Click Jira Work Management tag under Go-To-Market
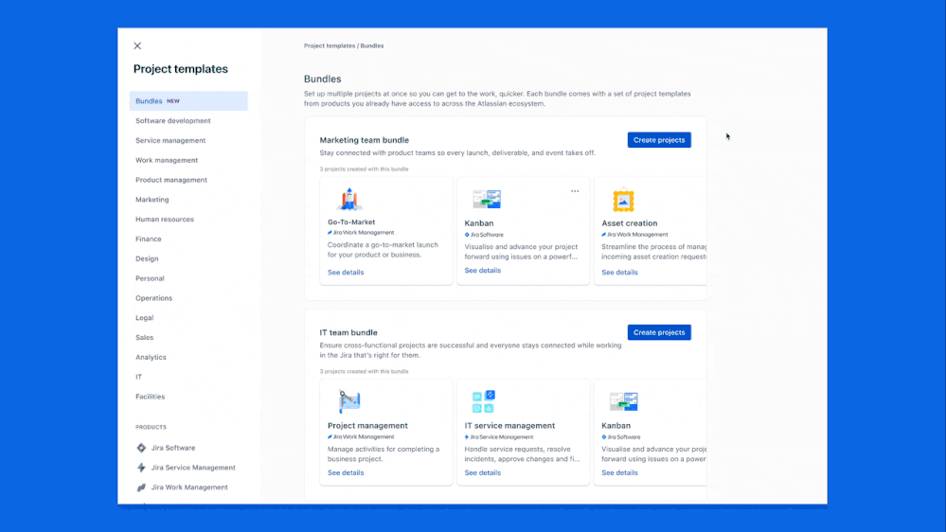The height and width of the screenshot is (532, 946). (x=361, y=232)
